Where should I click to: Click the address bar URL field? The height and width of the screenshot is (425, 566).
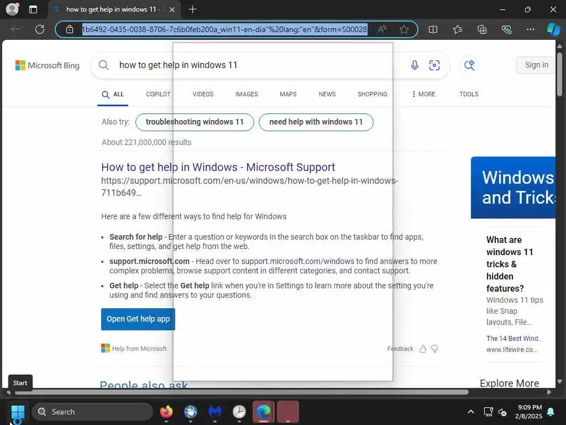tap(224, 29)
